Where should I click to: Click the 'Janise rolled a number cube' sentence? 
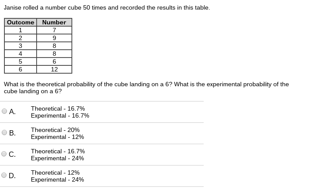(x=107, y=8)
